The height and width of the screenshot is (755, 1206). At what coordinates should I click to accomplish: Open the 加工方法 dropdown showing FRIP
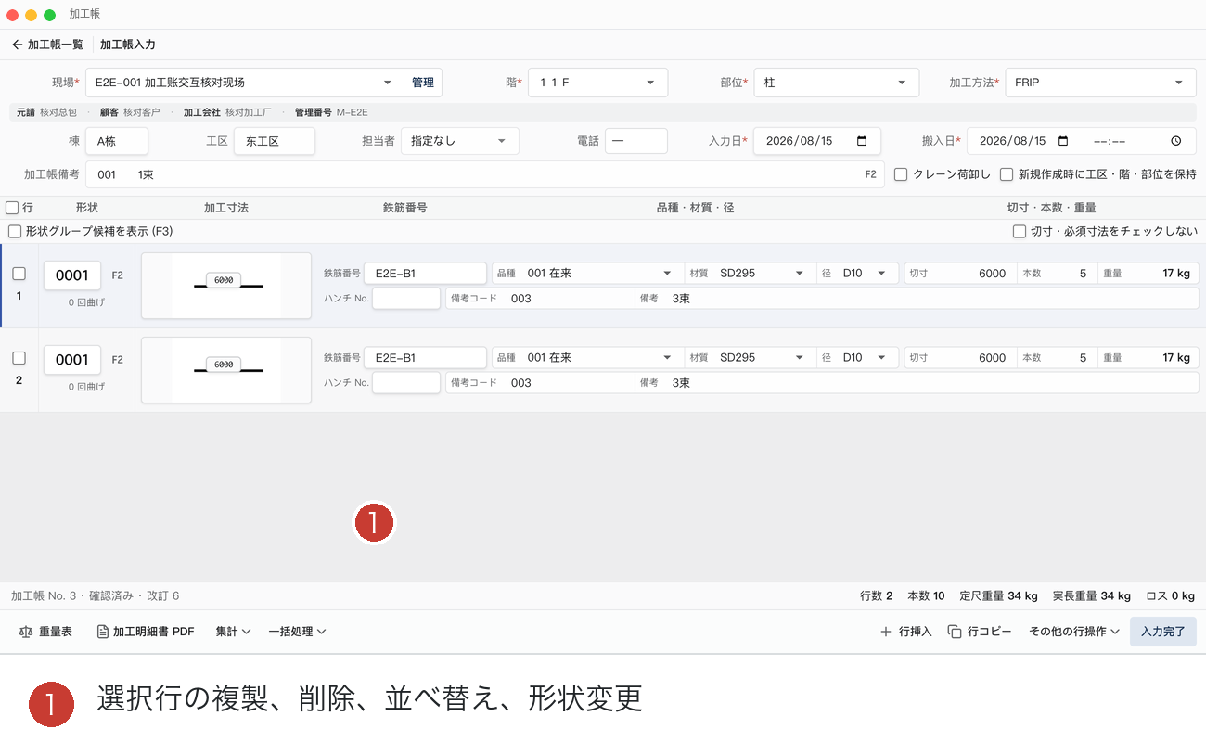1100,83
